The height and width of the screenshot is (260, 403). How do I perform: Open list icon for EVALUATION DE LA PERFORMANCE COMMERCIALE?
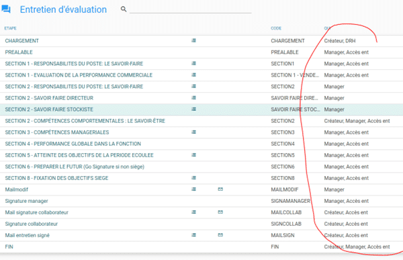click(x=194, y=75)
